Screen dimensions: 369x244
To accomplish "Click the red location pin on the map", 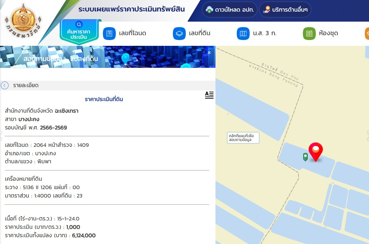I will coord(315,152).
